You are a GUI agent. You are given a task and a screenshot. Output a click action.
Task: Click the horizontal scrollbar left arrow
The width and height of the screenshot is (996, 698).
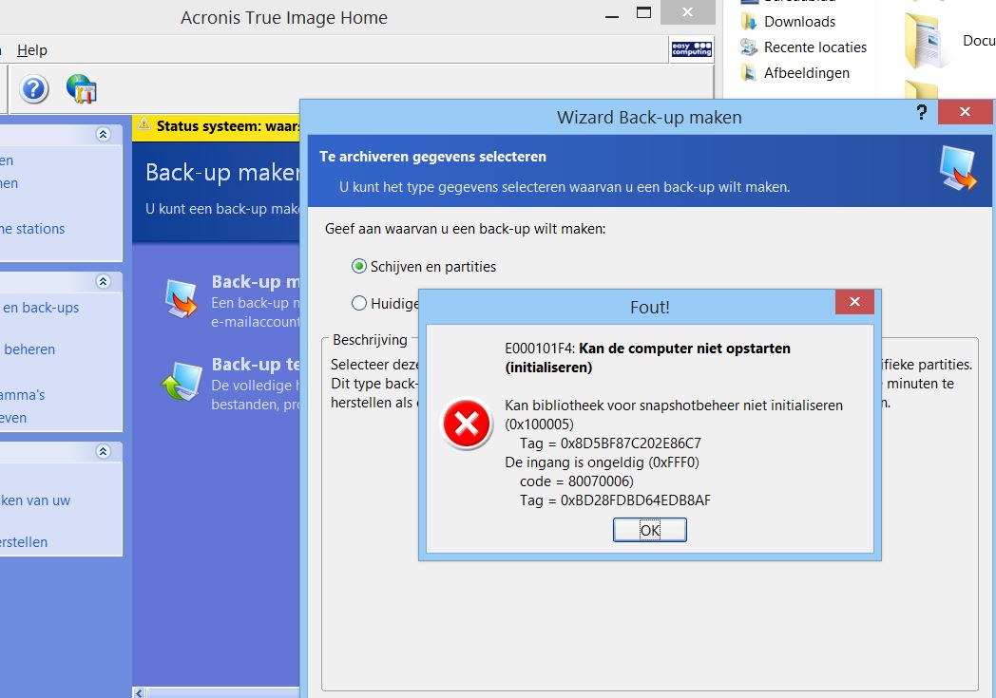coord(139,692)
